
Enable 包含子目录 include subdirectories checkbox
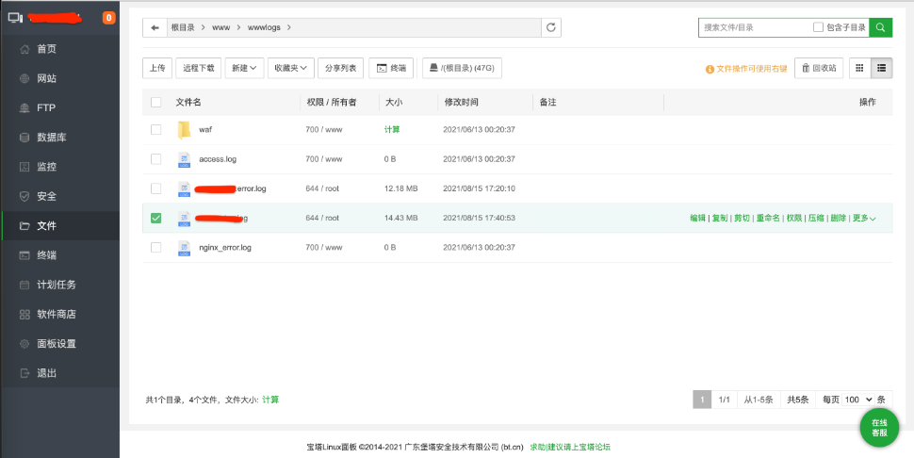[819, 27]
